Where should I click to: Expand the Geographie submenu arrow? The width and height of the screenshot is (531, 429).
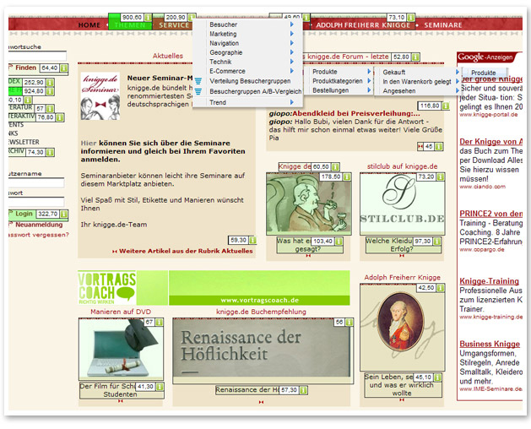point(291,52)
